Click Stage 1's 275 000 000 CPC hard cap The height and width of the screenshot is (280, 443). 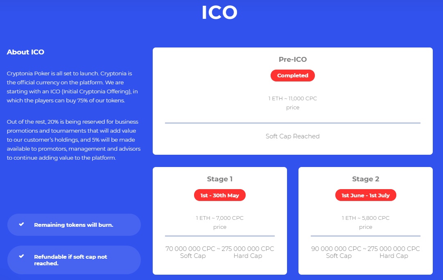(x=248, y=249)
